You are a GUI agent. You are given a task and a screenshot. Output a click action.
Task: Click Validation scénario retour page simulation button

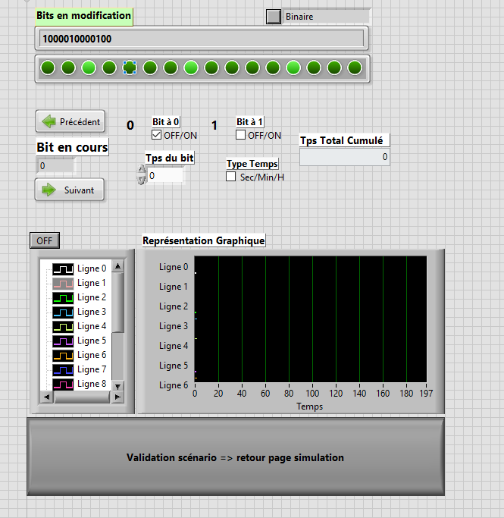pyautogui.click(x=236, y=457)
